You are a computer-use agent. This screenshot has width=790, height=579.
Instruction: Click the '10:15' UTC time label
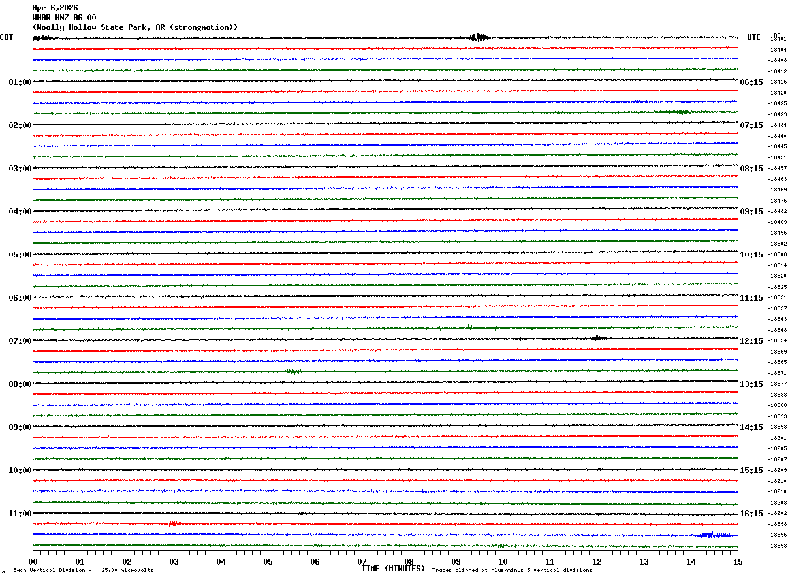(x=751, y=255)
